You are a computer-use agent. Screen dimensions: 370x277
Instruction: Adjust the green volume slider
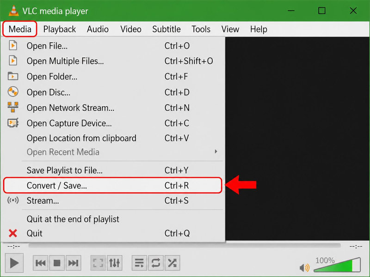coord(337,265)
